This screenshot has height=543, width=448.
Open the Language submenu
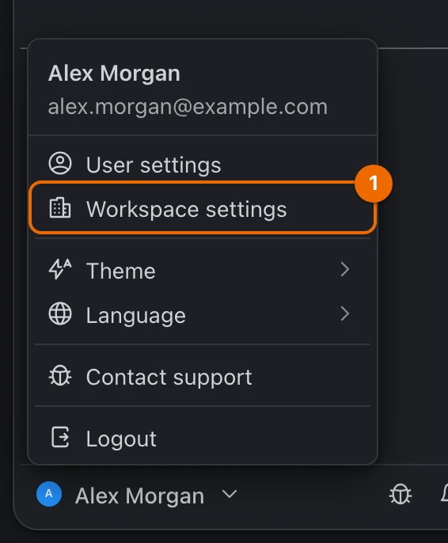pyautogui.click(x=203, y=314)
